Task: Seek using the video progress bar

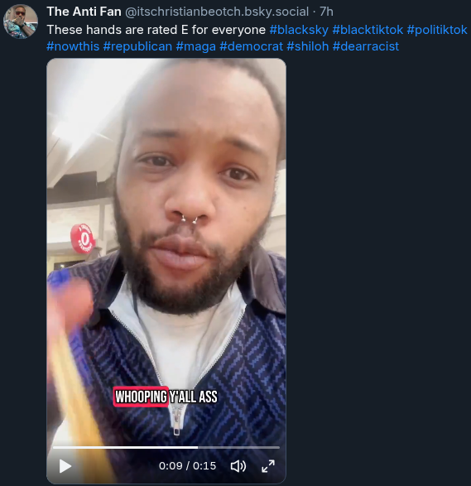Action: (166, 447)
